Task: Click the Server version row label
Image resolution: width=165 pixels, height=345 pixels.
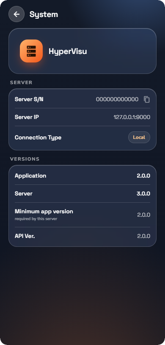Action: pos(23,193)
